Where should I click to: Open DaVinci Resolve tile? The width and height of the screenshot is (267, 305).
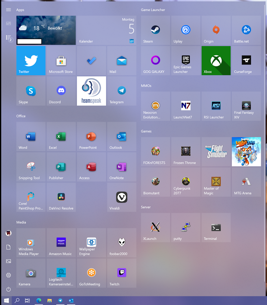[x=61, y=197]
